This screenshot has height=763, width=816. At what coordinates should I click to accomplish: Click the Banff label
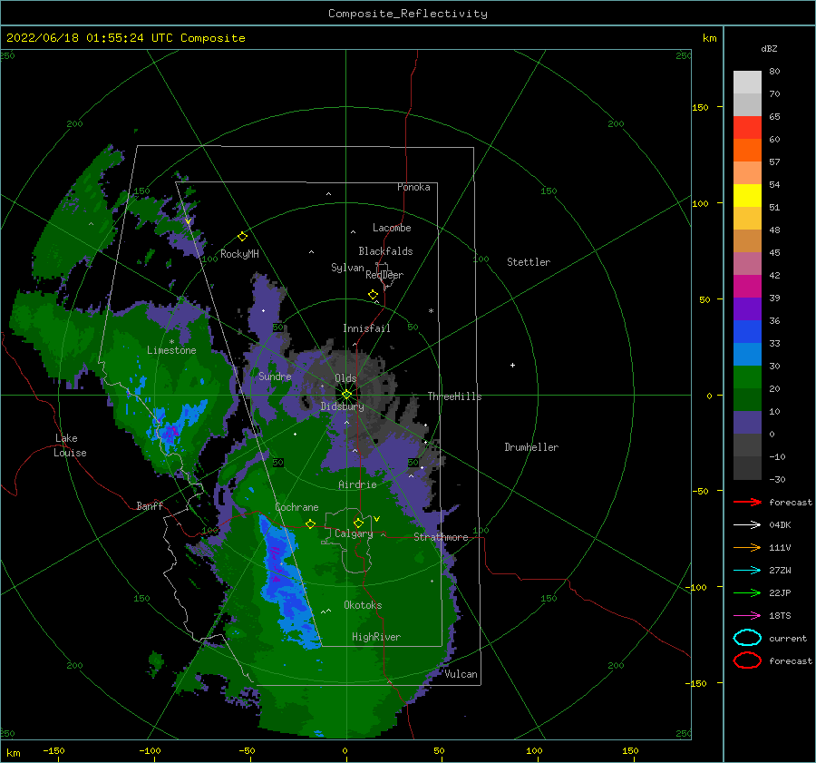(150, 506)
